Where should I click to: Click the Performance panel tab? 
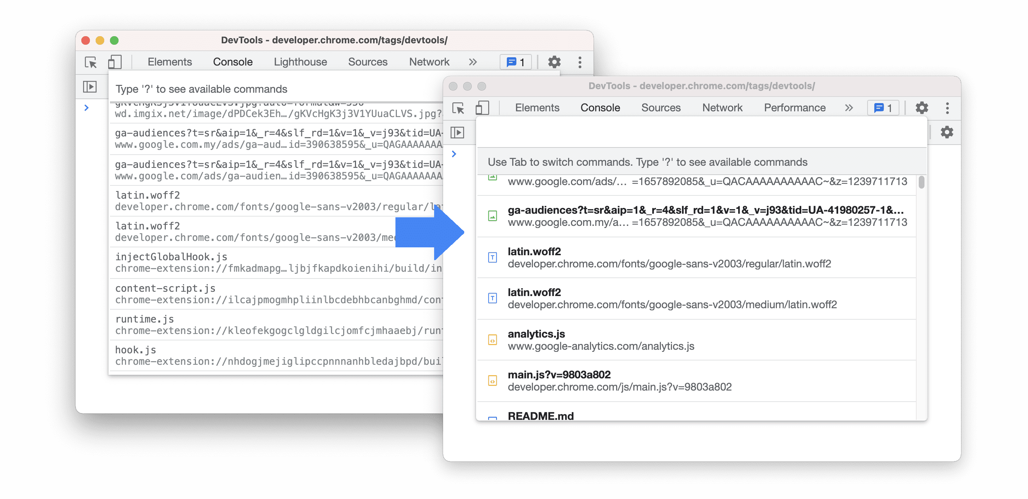(795, 107)
